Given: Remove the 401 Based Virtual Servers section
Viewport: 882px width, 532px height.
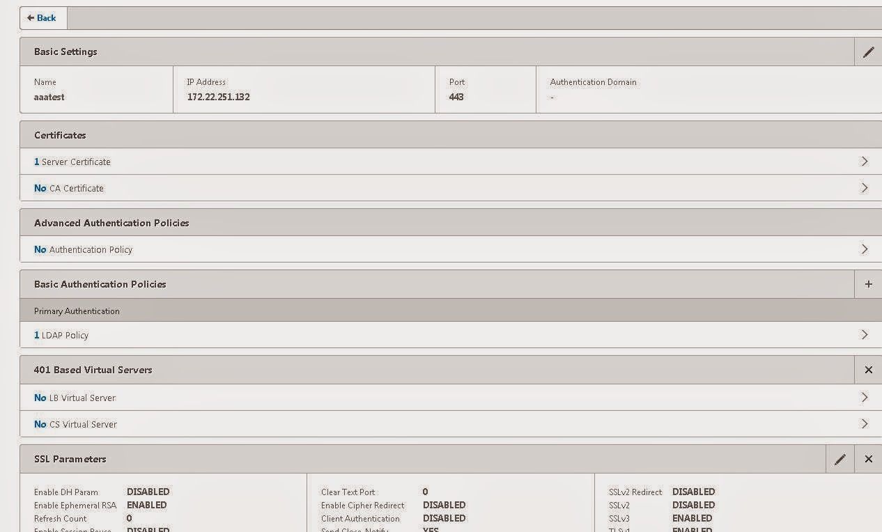Looking at the screenshot, I should click(868, 370).
